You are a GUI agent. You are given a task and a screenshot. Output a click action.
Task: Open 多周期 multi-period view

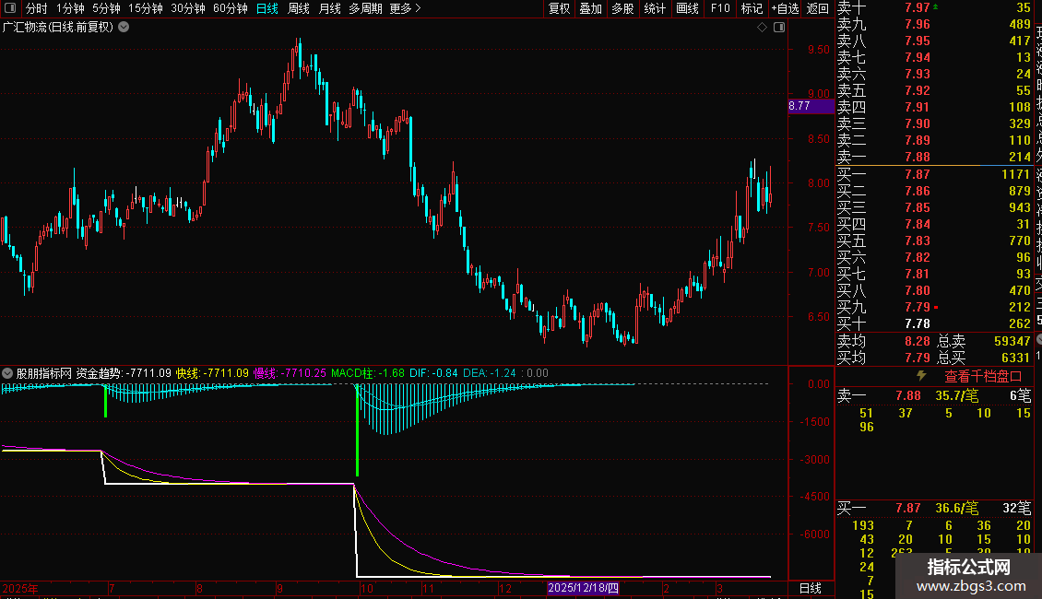coord(365,8)
